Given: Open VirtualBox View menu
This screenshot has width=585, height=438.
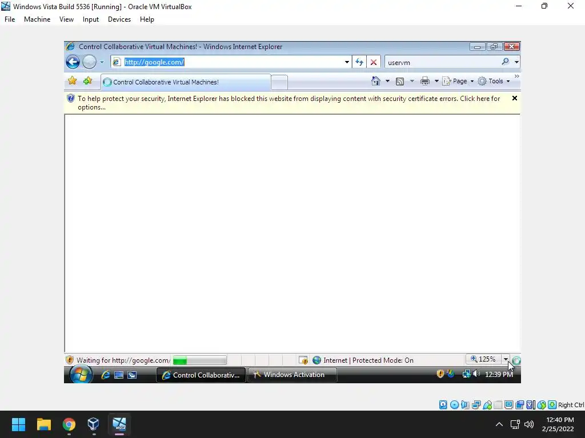Looking at the screenshot, I should click(x=66, y=19).
